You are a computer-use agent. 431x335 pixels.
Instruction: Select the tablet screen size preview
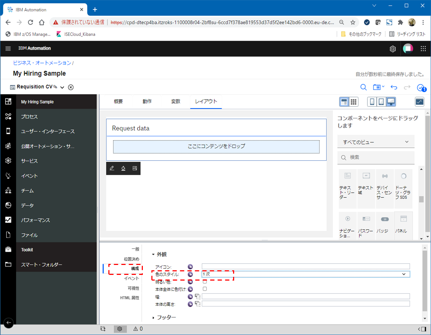pos(381,102)
